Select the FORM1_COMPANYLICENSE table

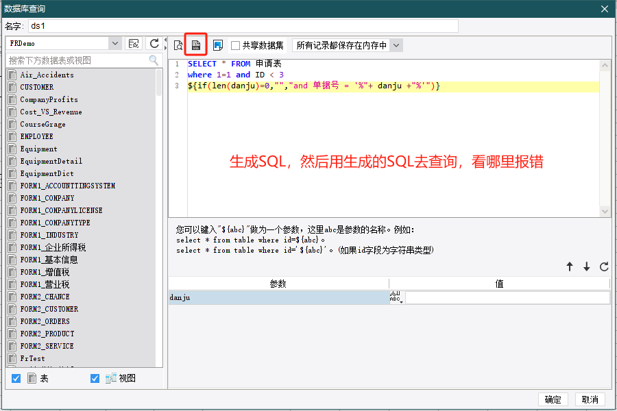[x=62, y=210]
